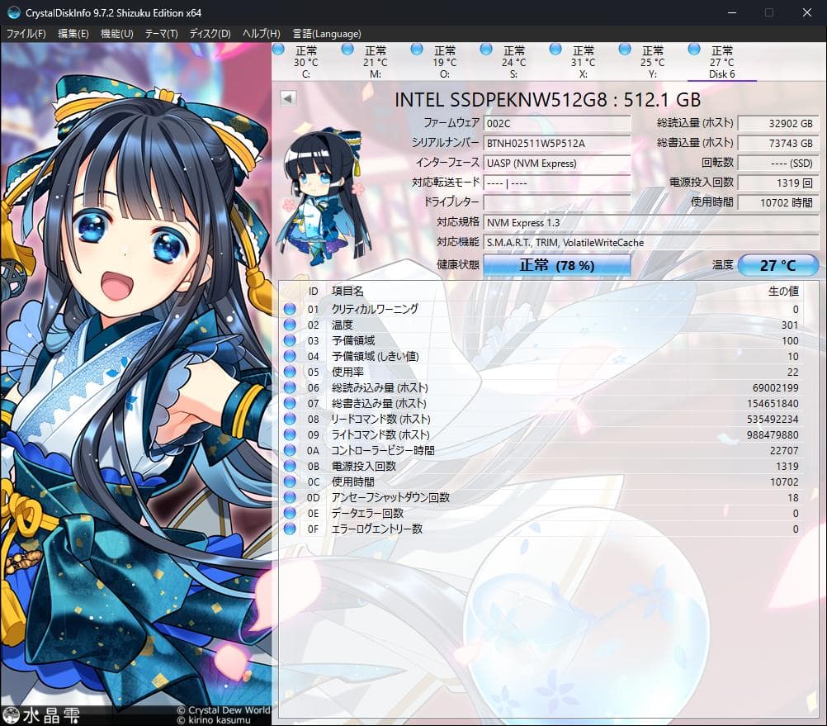Switch to the C: disk tab

(306, 62)
